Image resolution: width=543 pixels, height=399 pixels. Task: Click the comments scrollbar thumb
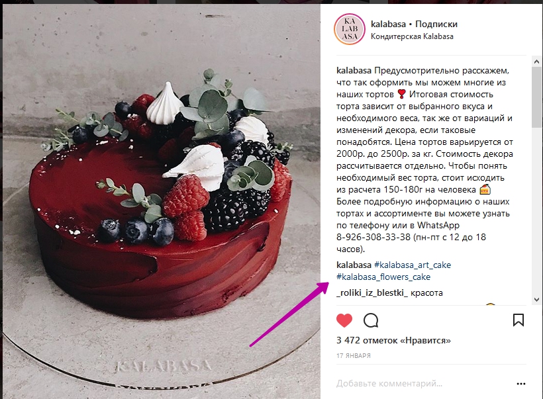tap(537, 97)
